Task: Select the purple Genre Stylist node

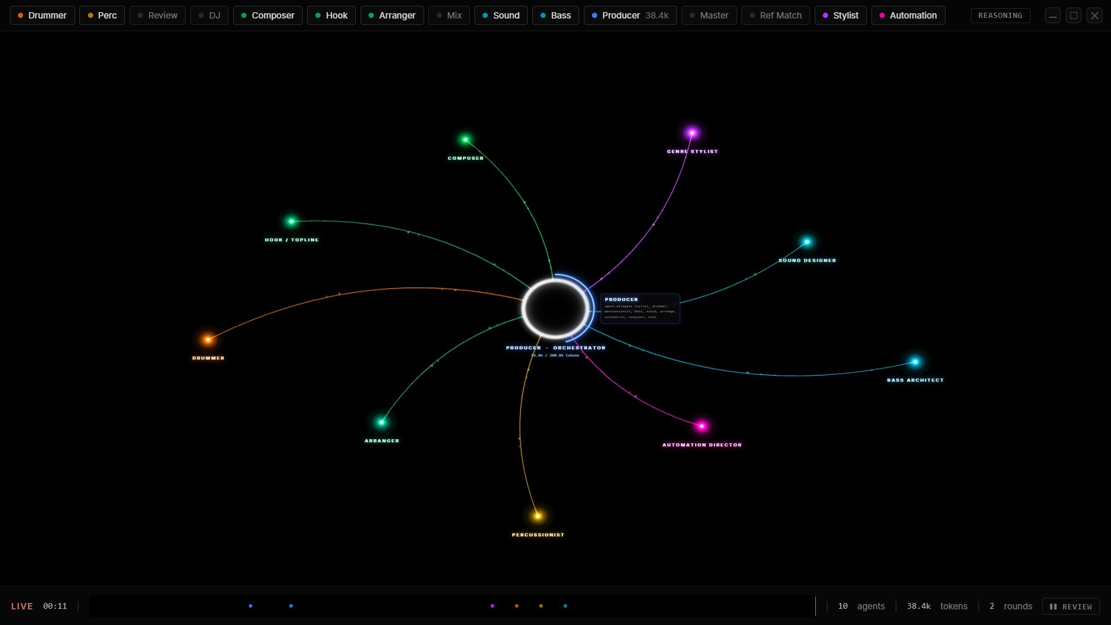Action: coord(692,133)
